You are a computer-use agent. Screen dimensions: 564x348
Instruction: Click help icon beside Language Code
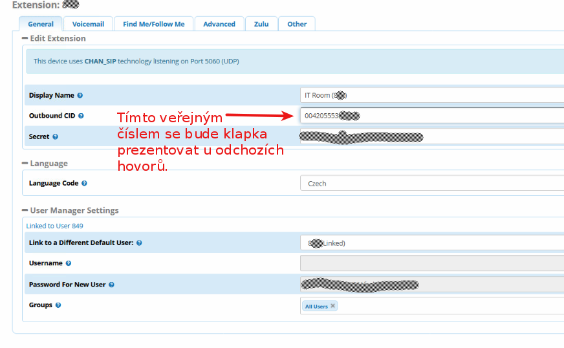tap(84, 184)
